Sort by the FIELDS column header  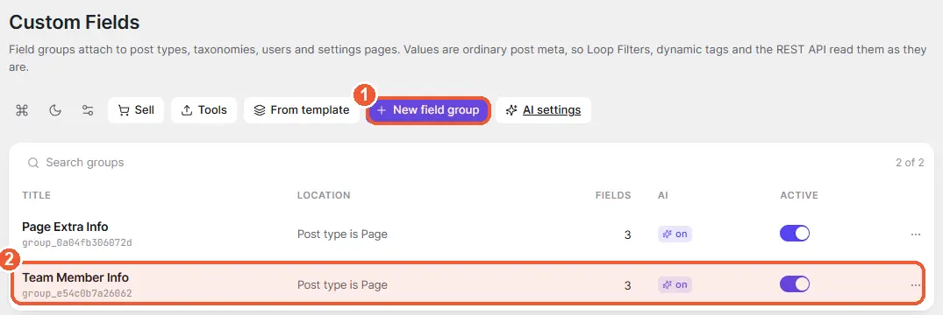click(x=613, y=196)
